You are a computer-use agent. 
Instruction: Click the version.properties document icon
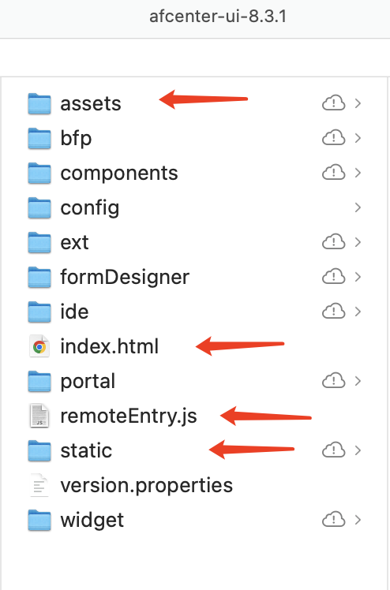[39, 485]
